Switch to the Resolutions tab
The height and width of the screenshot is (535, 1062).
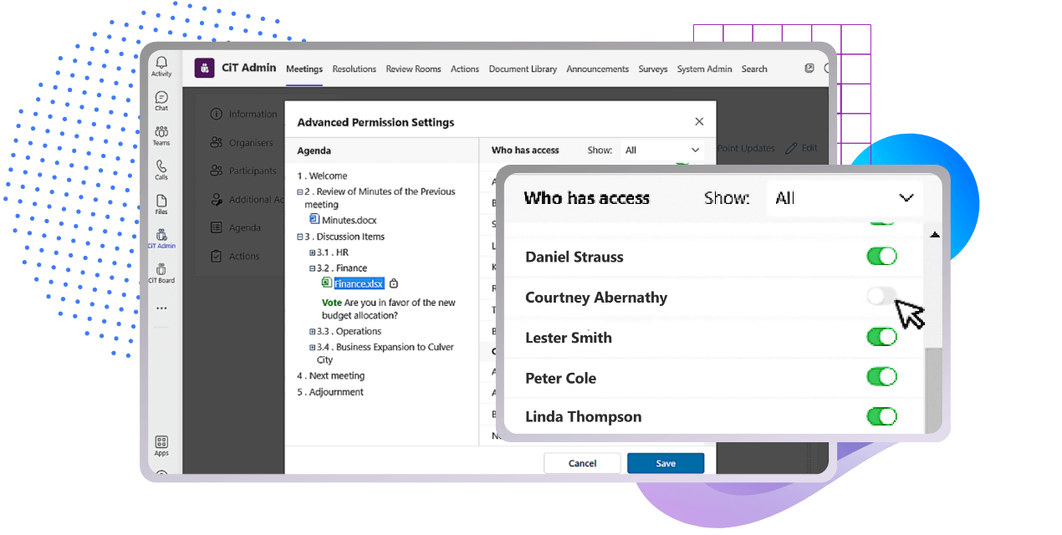(x=354, y=69)
